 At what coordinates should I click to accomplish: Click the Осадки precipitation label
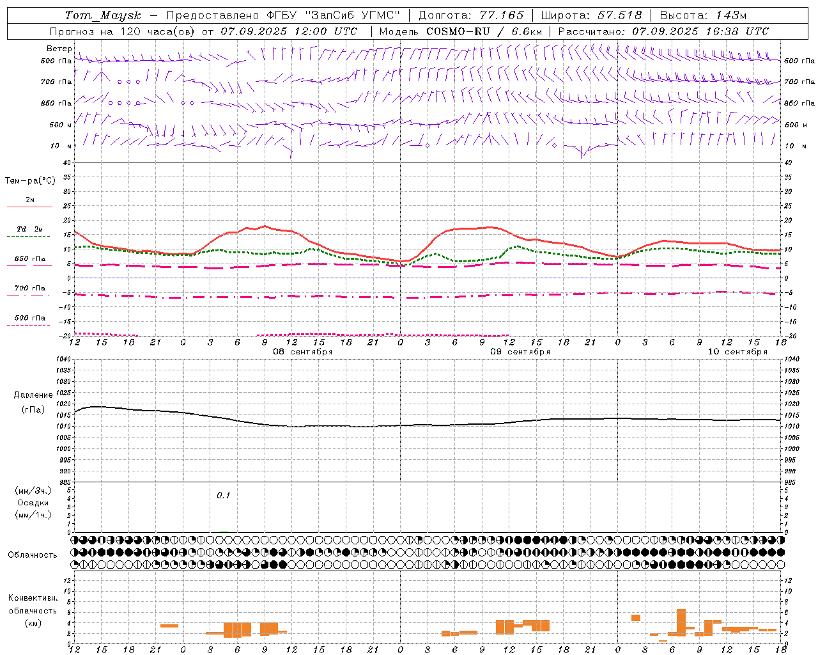(x=33, y=503)
